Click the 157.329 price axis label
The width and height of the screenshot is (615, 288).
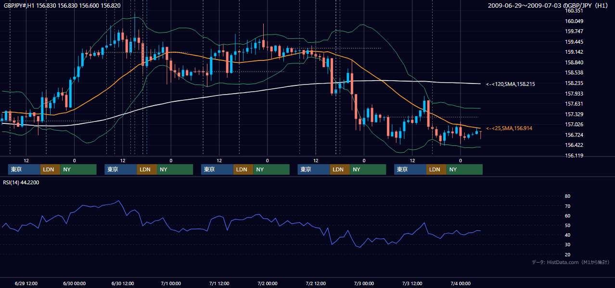click(574, 114)
